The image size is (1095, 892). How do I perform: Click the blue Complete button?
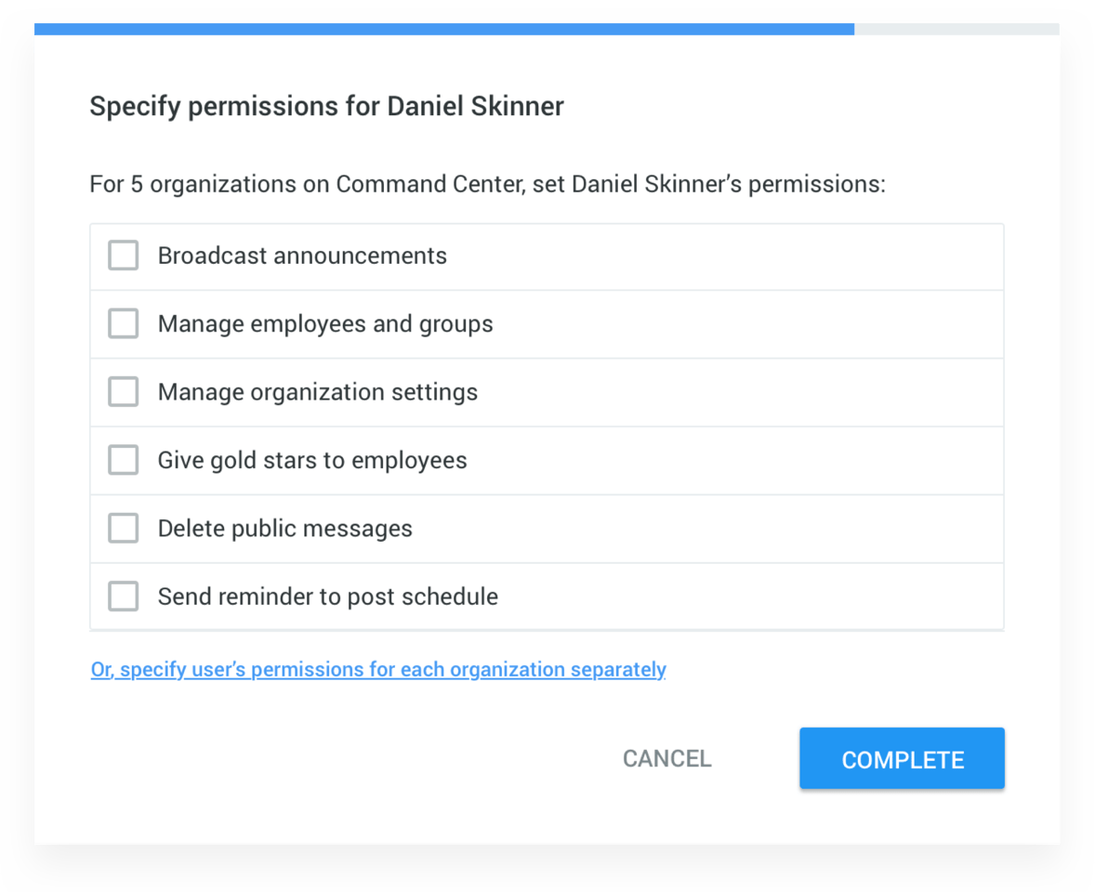click(x=902, y=759)
